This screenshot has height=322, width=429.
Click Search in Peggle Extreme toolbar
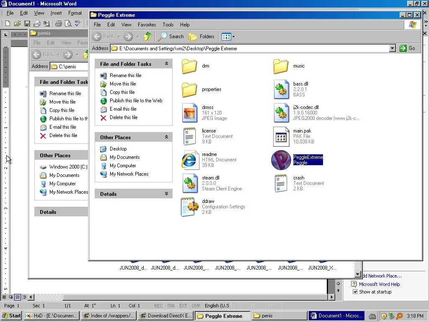tap(171, 36)
